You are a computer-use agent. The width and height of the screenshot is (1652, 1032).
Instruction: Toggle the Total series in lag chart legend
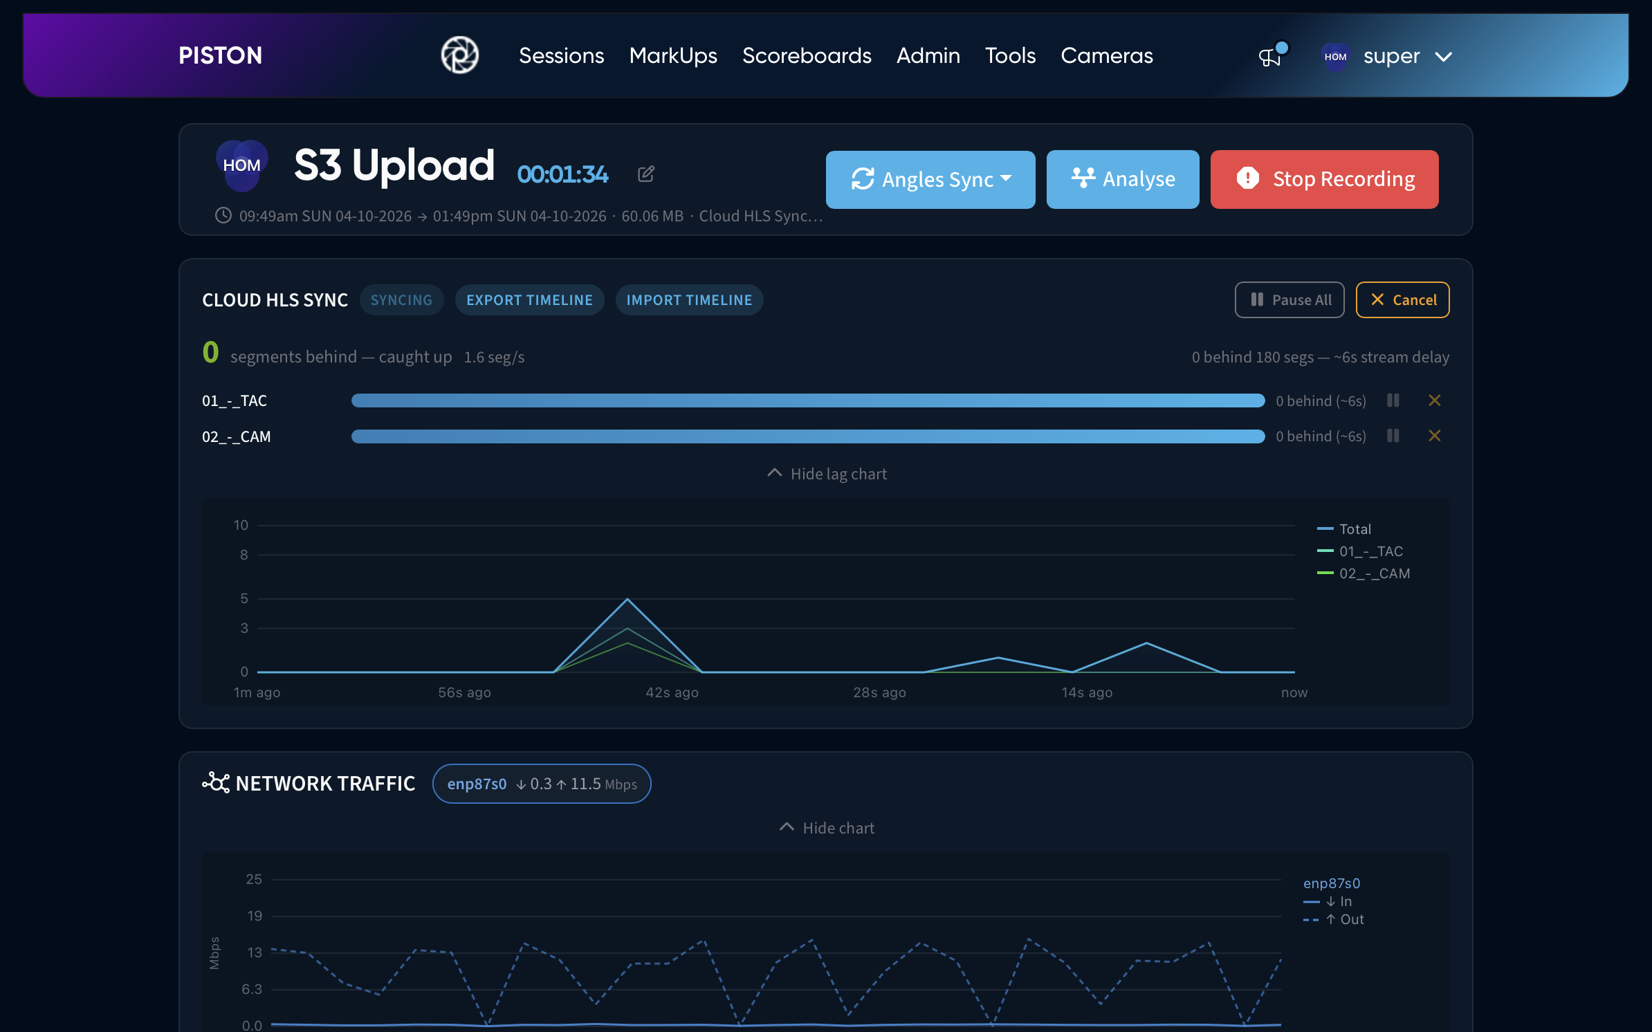(x=1344, y=528)
